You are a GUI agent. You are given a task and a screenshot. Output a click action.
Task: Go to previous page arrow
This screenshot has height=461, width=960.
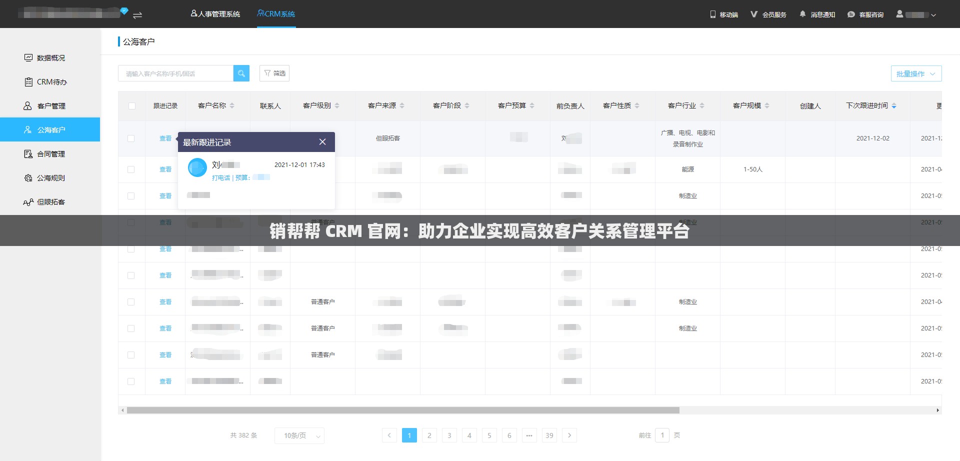[x=389, y=435]
